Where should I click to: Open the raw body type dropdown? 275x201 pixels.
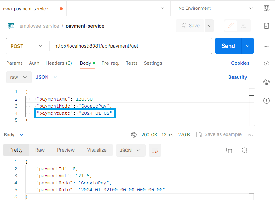19,77
